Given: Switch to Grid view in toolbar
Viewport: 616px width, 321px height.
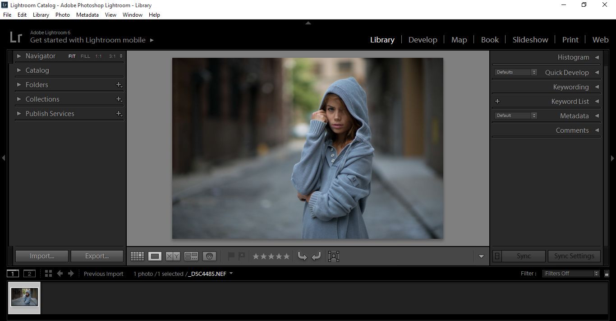Looking at the screenshot, I should 137,256.
